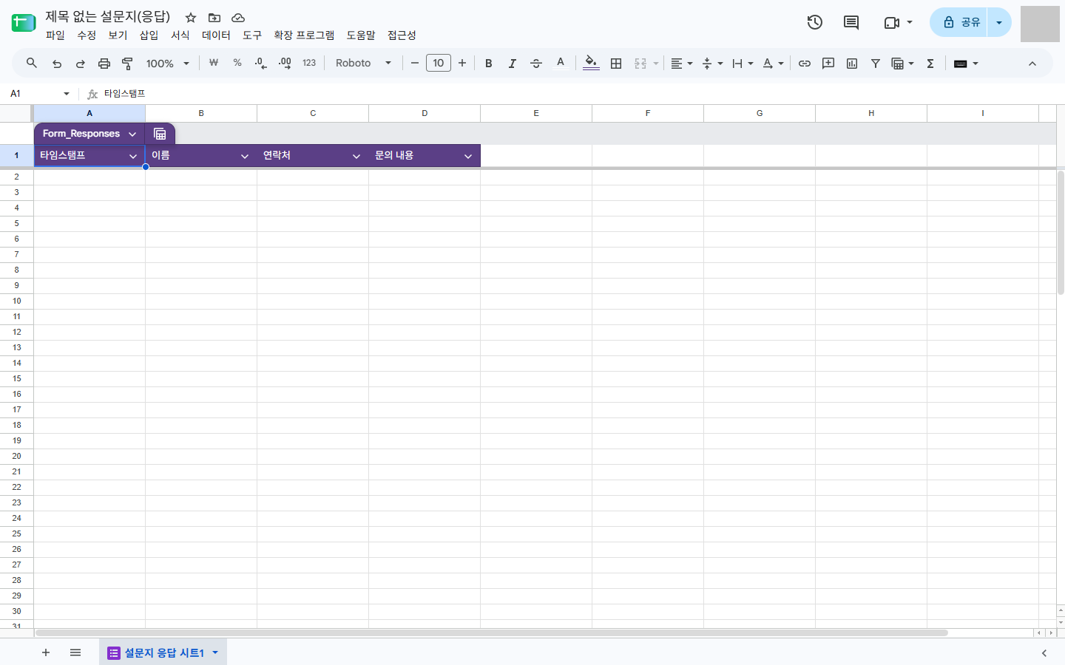Open the horizontal align dropdown
Viewport: 1065px width, 665px height.
pyautogui.click(x=681, y=64)
